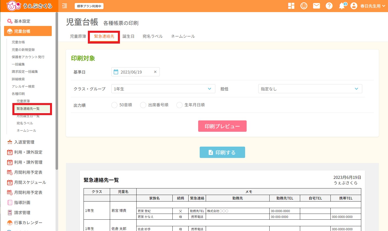Click the user account avatar icon
The image size is (388, 231).
tap(354, 6)
